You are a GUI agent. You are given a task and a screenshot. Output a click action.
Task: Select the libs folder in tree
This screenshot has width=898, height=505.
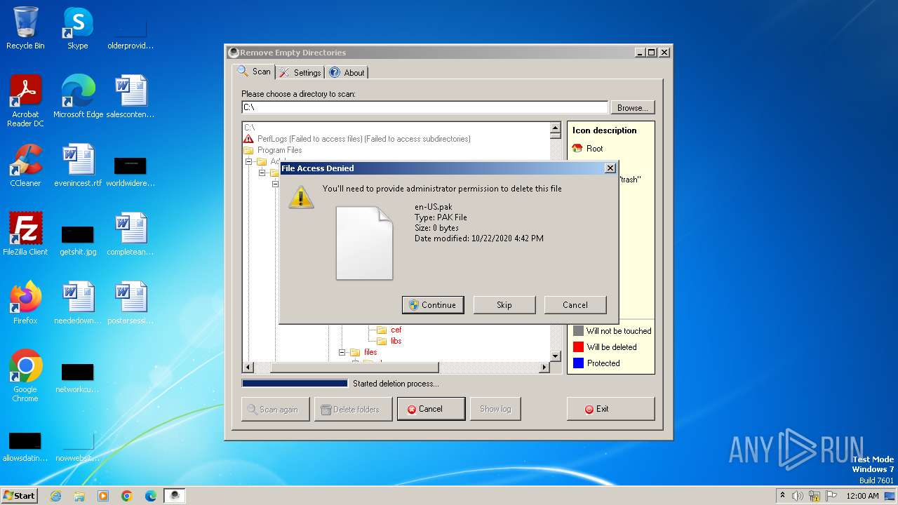(x=396, y=341)
